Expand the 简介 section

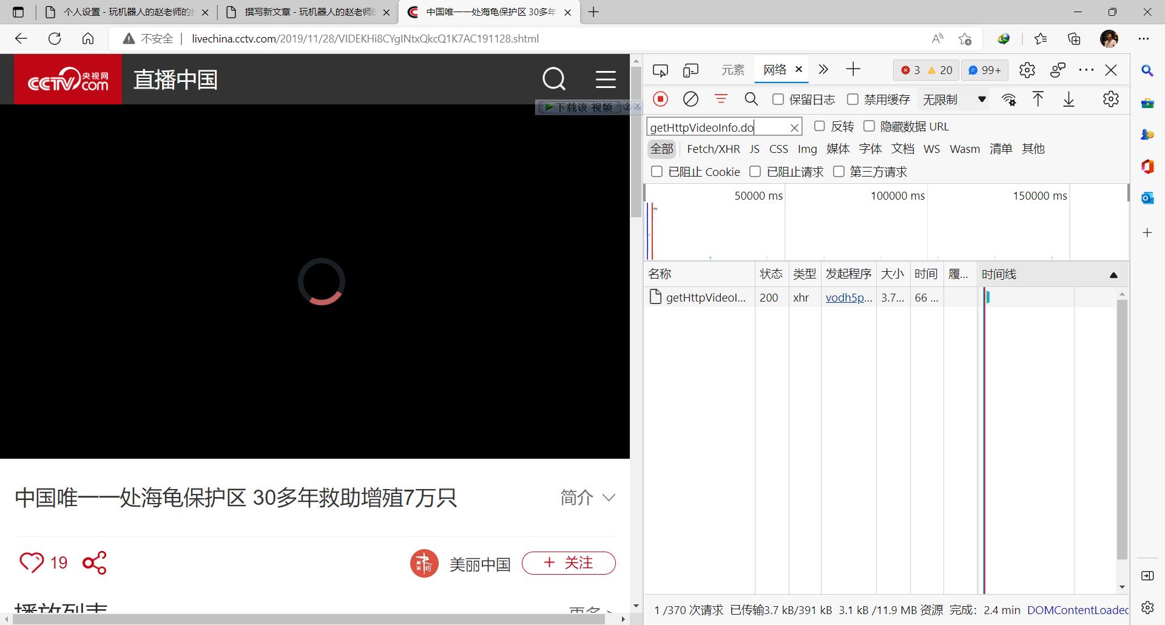pyautogui.click(x=587, y=498)
